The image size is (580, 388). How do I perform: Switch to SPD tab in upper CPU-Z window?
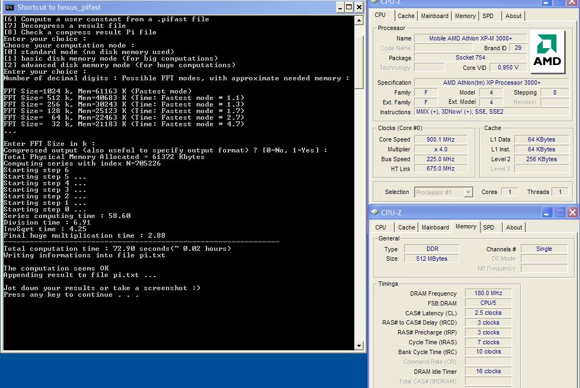(489, 16)
